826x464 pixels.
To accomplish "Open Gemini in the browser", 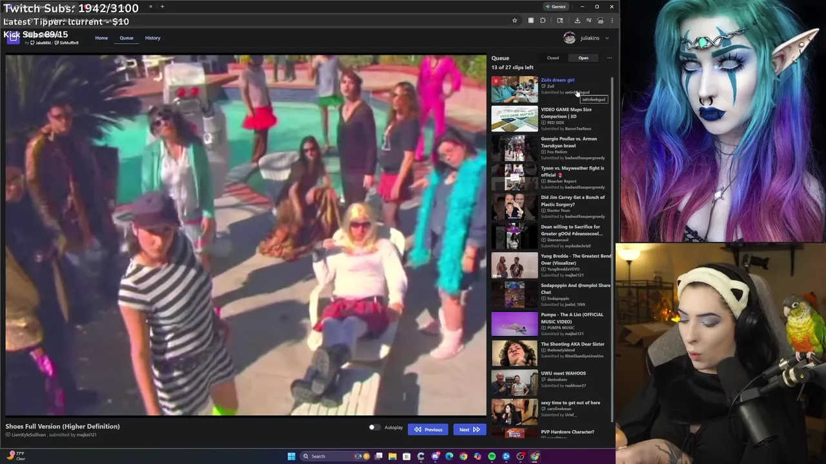I will click(556, 6).
